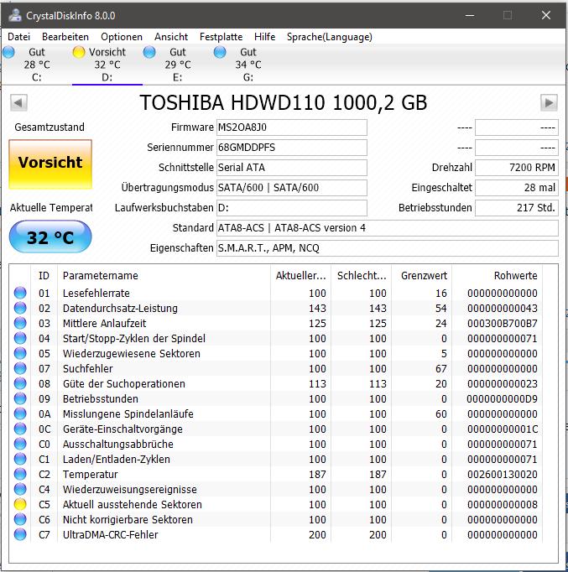Viewport: 568px width, 572px height.
Task: Open the Hilfe menu
Action: (x=264, y=37)
